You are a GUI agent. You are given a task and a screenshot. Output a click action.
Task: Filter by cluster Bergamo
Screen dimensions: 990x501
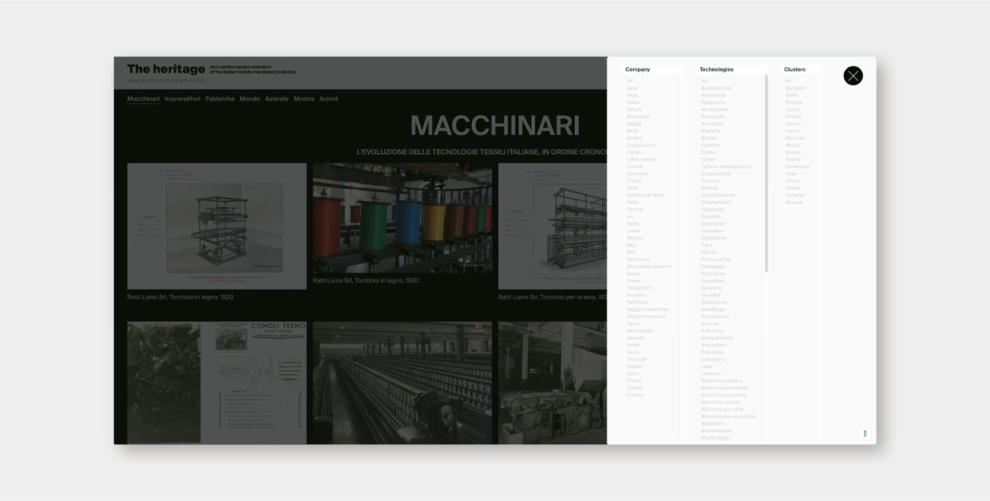795,88
